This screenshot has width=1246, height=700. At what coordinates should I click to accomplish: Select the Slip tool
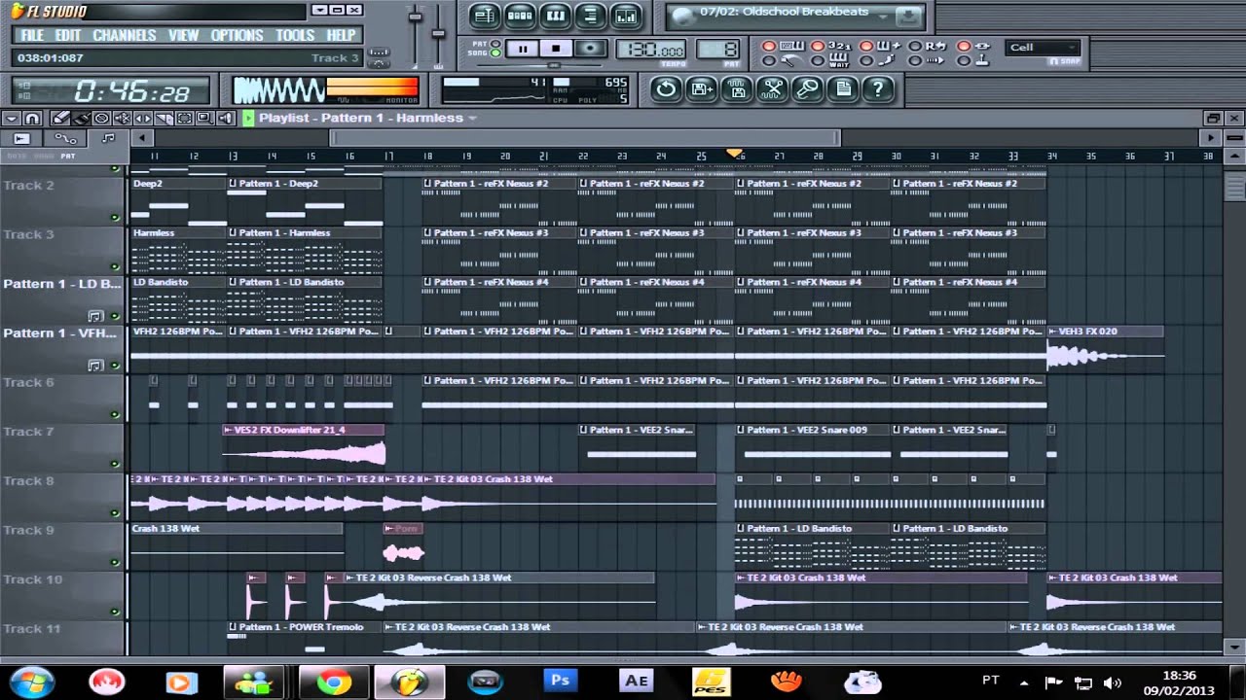coord(142,118)
